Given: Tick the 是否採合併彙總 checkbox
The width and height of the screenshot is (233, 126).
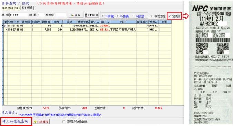Looking at the screenshot, I should pyautogui.click(x=64, y=122).
